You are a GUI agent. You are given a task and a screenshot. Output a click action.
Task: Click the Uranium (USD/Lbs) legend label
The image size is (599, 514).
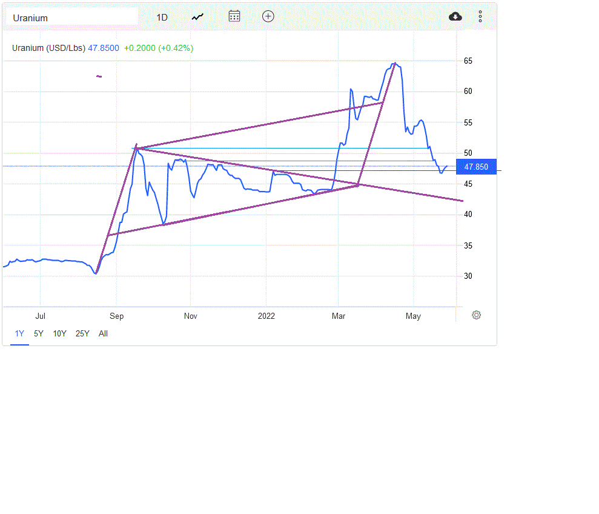click(x=48, y=48)
